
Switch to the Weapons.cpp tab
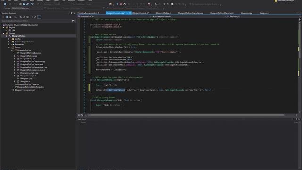click(246, 13)
